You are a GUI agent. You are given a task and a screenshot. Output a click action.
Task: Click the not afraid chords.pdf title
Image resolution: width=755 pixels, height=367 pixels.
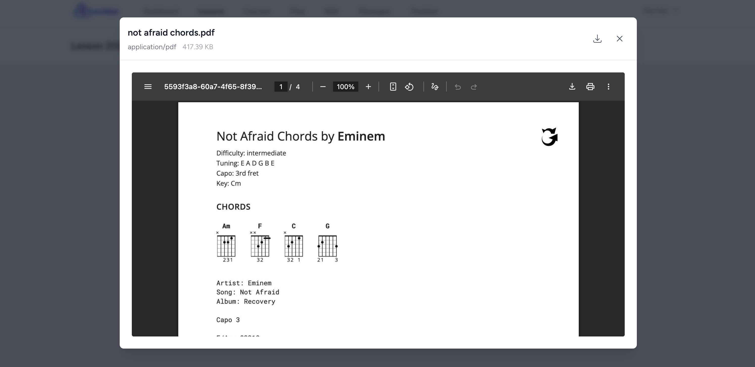[x=171, y=33]
